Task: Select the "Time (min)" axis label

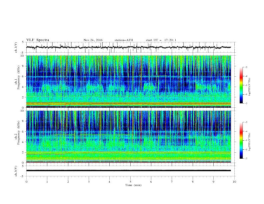Action: [x=133, y=185]
